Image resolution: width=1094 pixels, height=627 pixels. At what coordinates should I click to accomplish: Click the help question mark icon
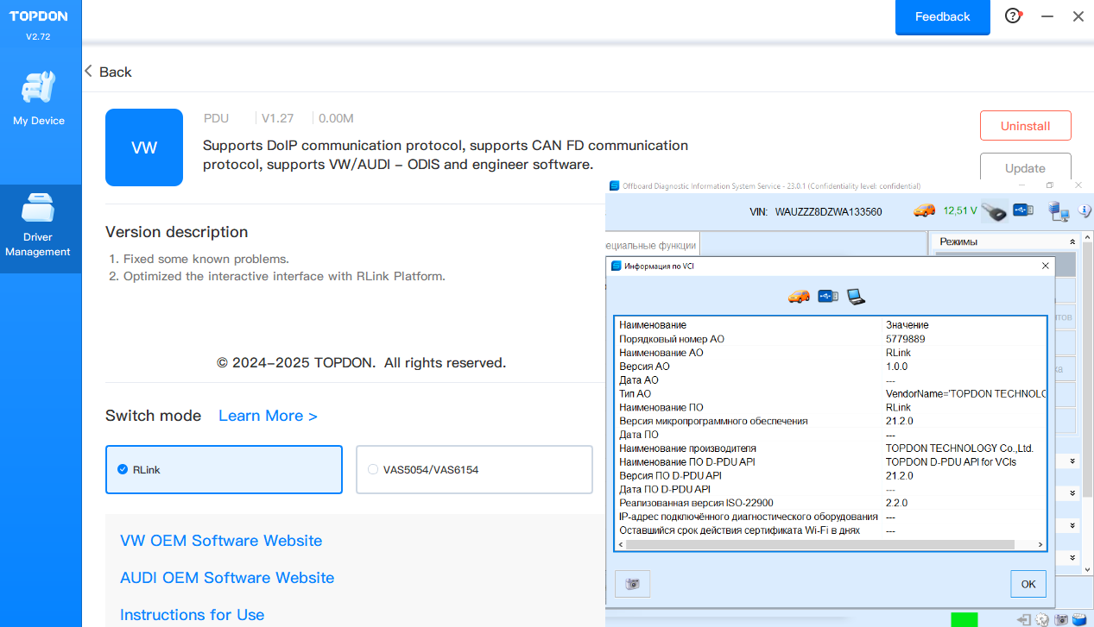(x=1013, y=16)
